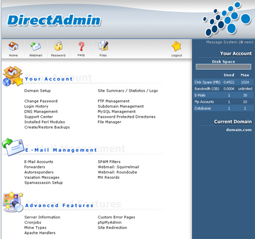This screenshot has height=239, width=255.
Task: Click the Disk Space usage bar
Action: [223, 67]
